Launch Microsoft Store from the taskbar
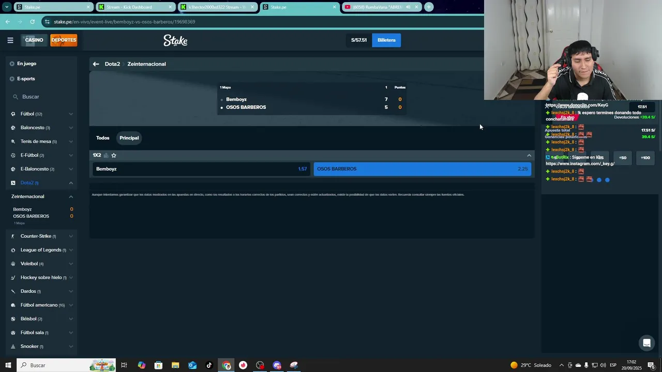 tap(158, 365)
